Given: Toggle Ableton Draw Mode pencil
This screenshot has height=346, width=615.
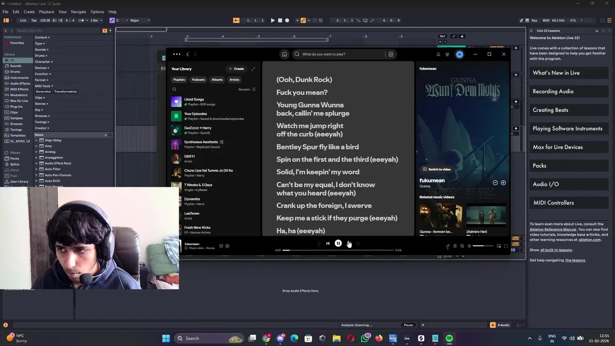Looking at the screenshot, I should click(521, 20).
